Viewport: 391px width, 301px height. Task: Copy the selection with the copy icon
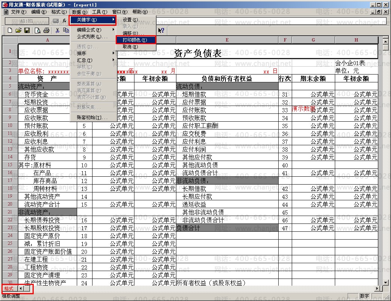click(x=66, y=30)
